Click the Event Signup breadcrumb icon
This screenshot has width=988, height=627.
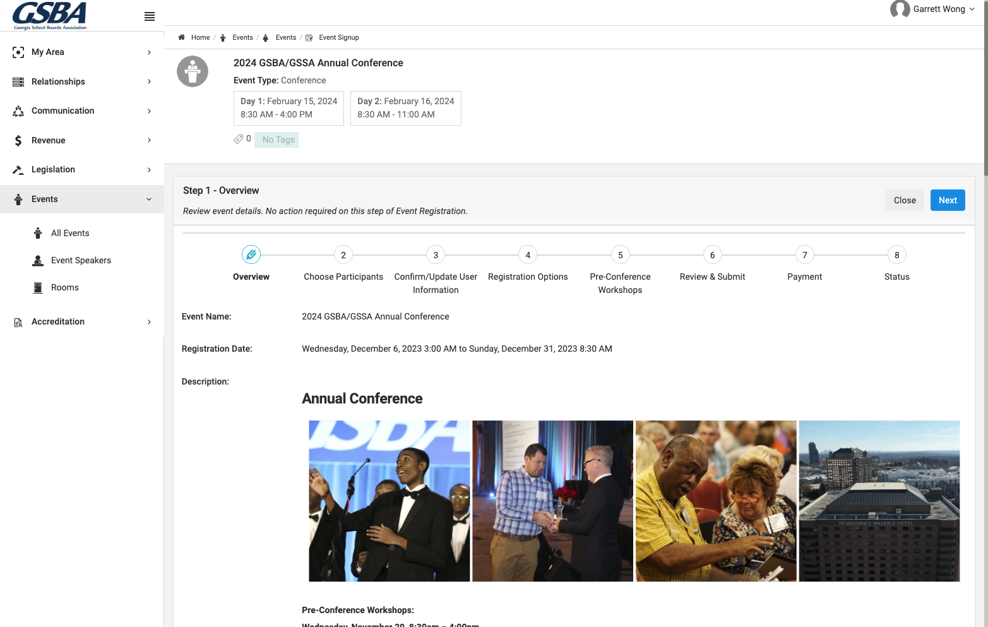click(309, 38)
